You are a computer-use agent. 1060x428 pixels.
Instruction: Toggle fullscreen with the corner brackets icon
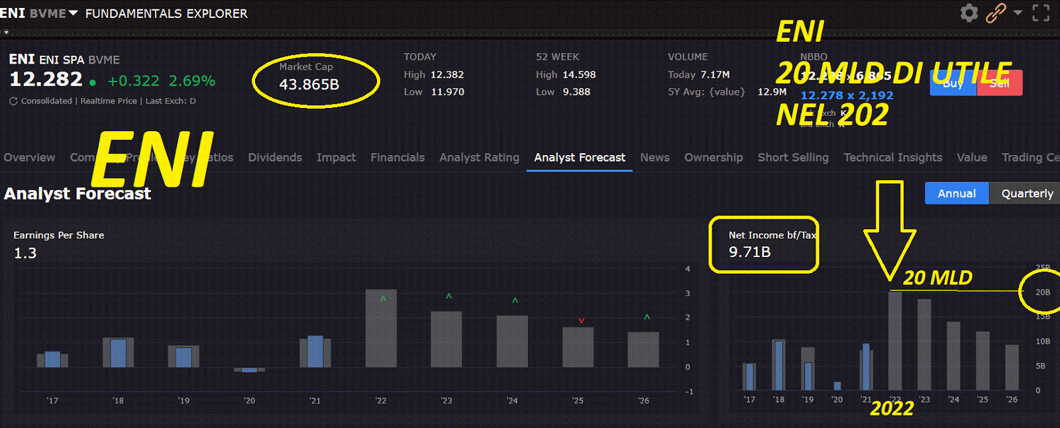click(1041, 13)
